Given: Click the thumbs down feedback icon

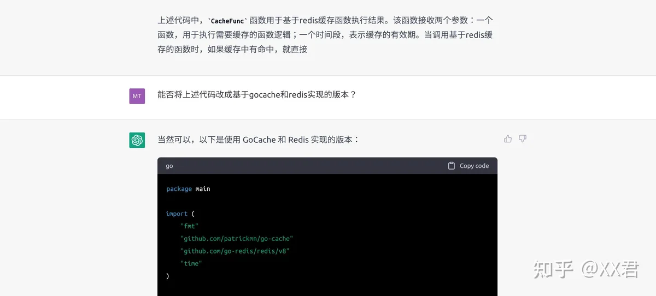Looking at the screenshot, I should (523, 139).
